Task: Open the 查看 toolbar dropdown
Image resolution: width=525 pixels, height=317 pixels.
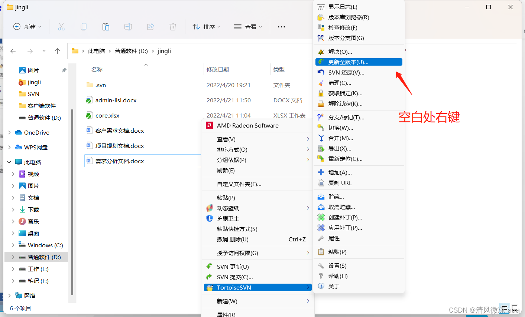Action: pyautogui.click(x=248, y=27)
